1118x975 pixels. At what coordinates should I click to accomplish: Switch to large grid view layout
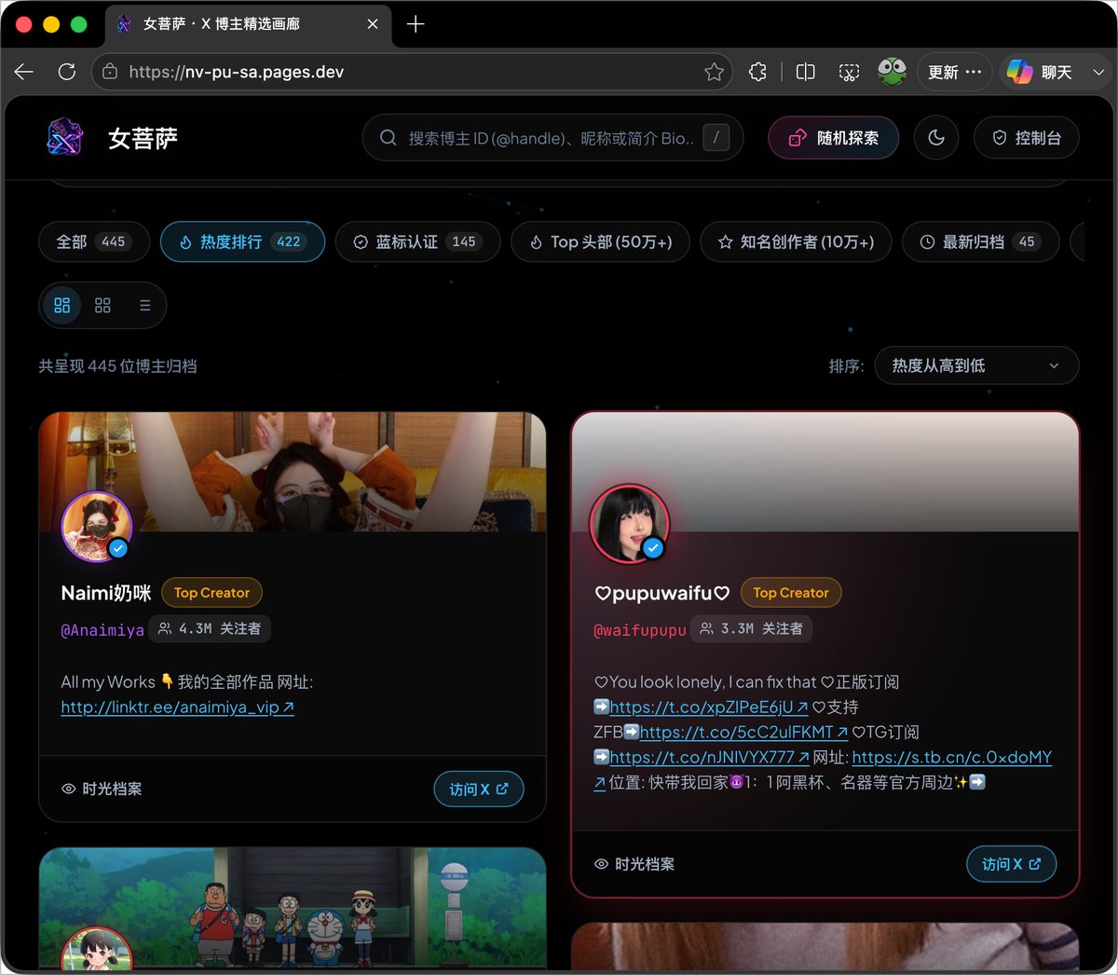coord(62,305)
